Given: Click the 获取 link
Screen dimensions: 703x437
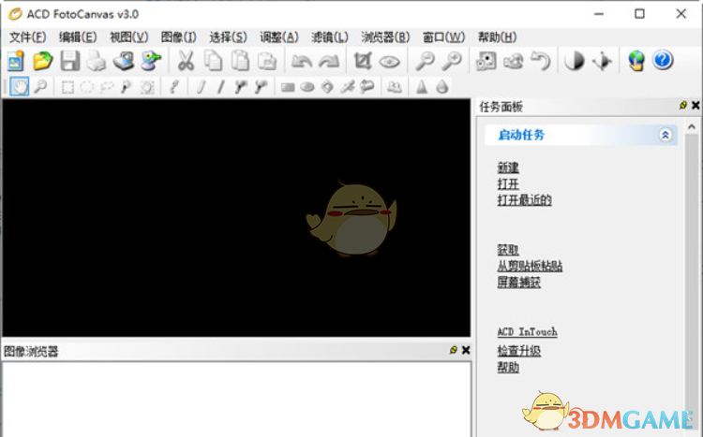Looking at the screenshot, I should pos(508,250).
